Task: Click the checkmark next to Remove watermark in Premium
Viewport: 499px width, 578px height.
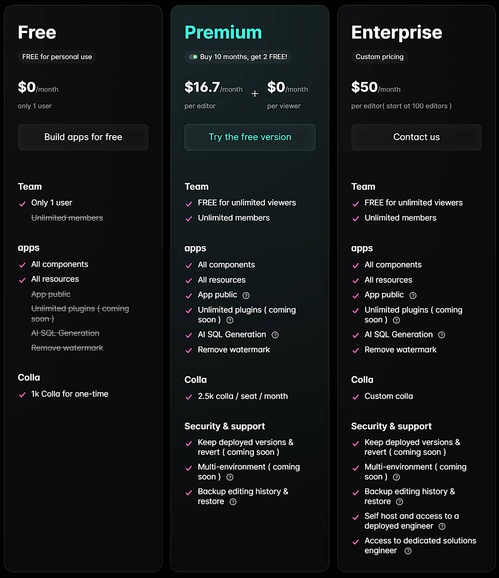Action: pos(189,350)
